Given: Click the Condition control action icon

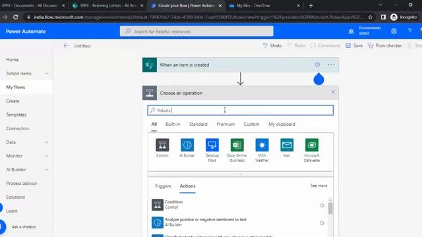Looking at the screenshot, I should tap(158, 205).
